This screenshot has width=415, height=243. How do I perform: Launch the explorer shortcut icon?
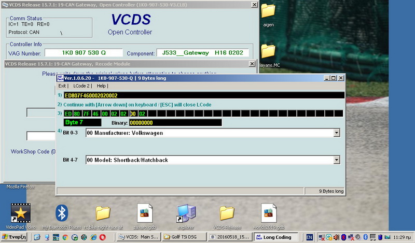(x=186, y=216)
